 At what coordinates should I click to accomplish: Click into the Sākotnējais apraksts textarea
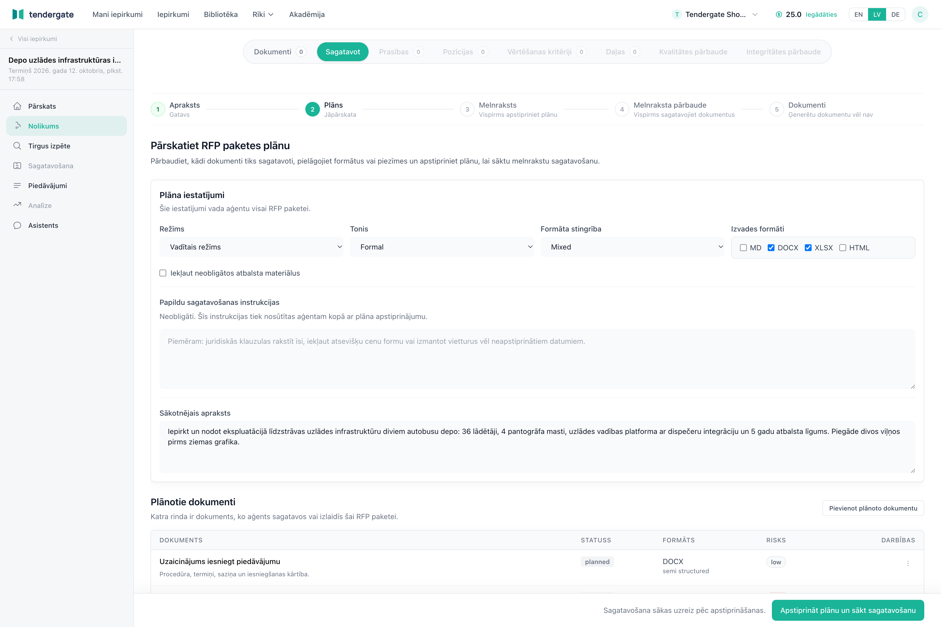[537, 447]
